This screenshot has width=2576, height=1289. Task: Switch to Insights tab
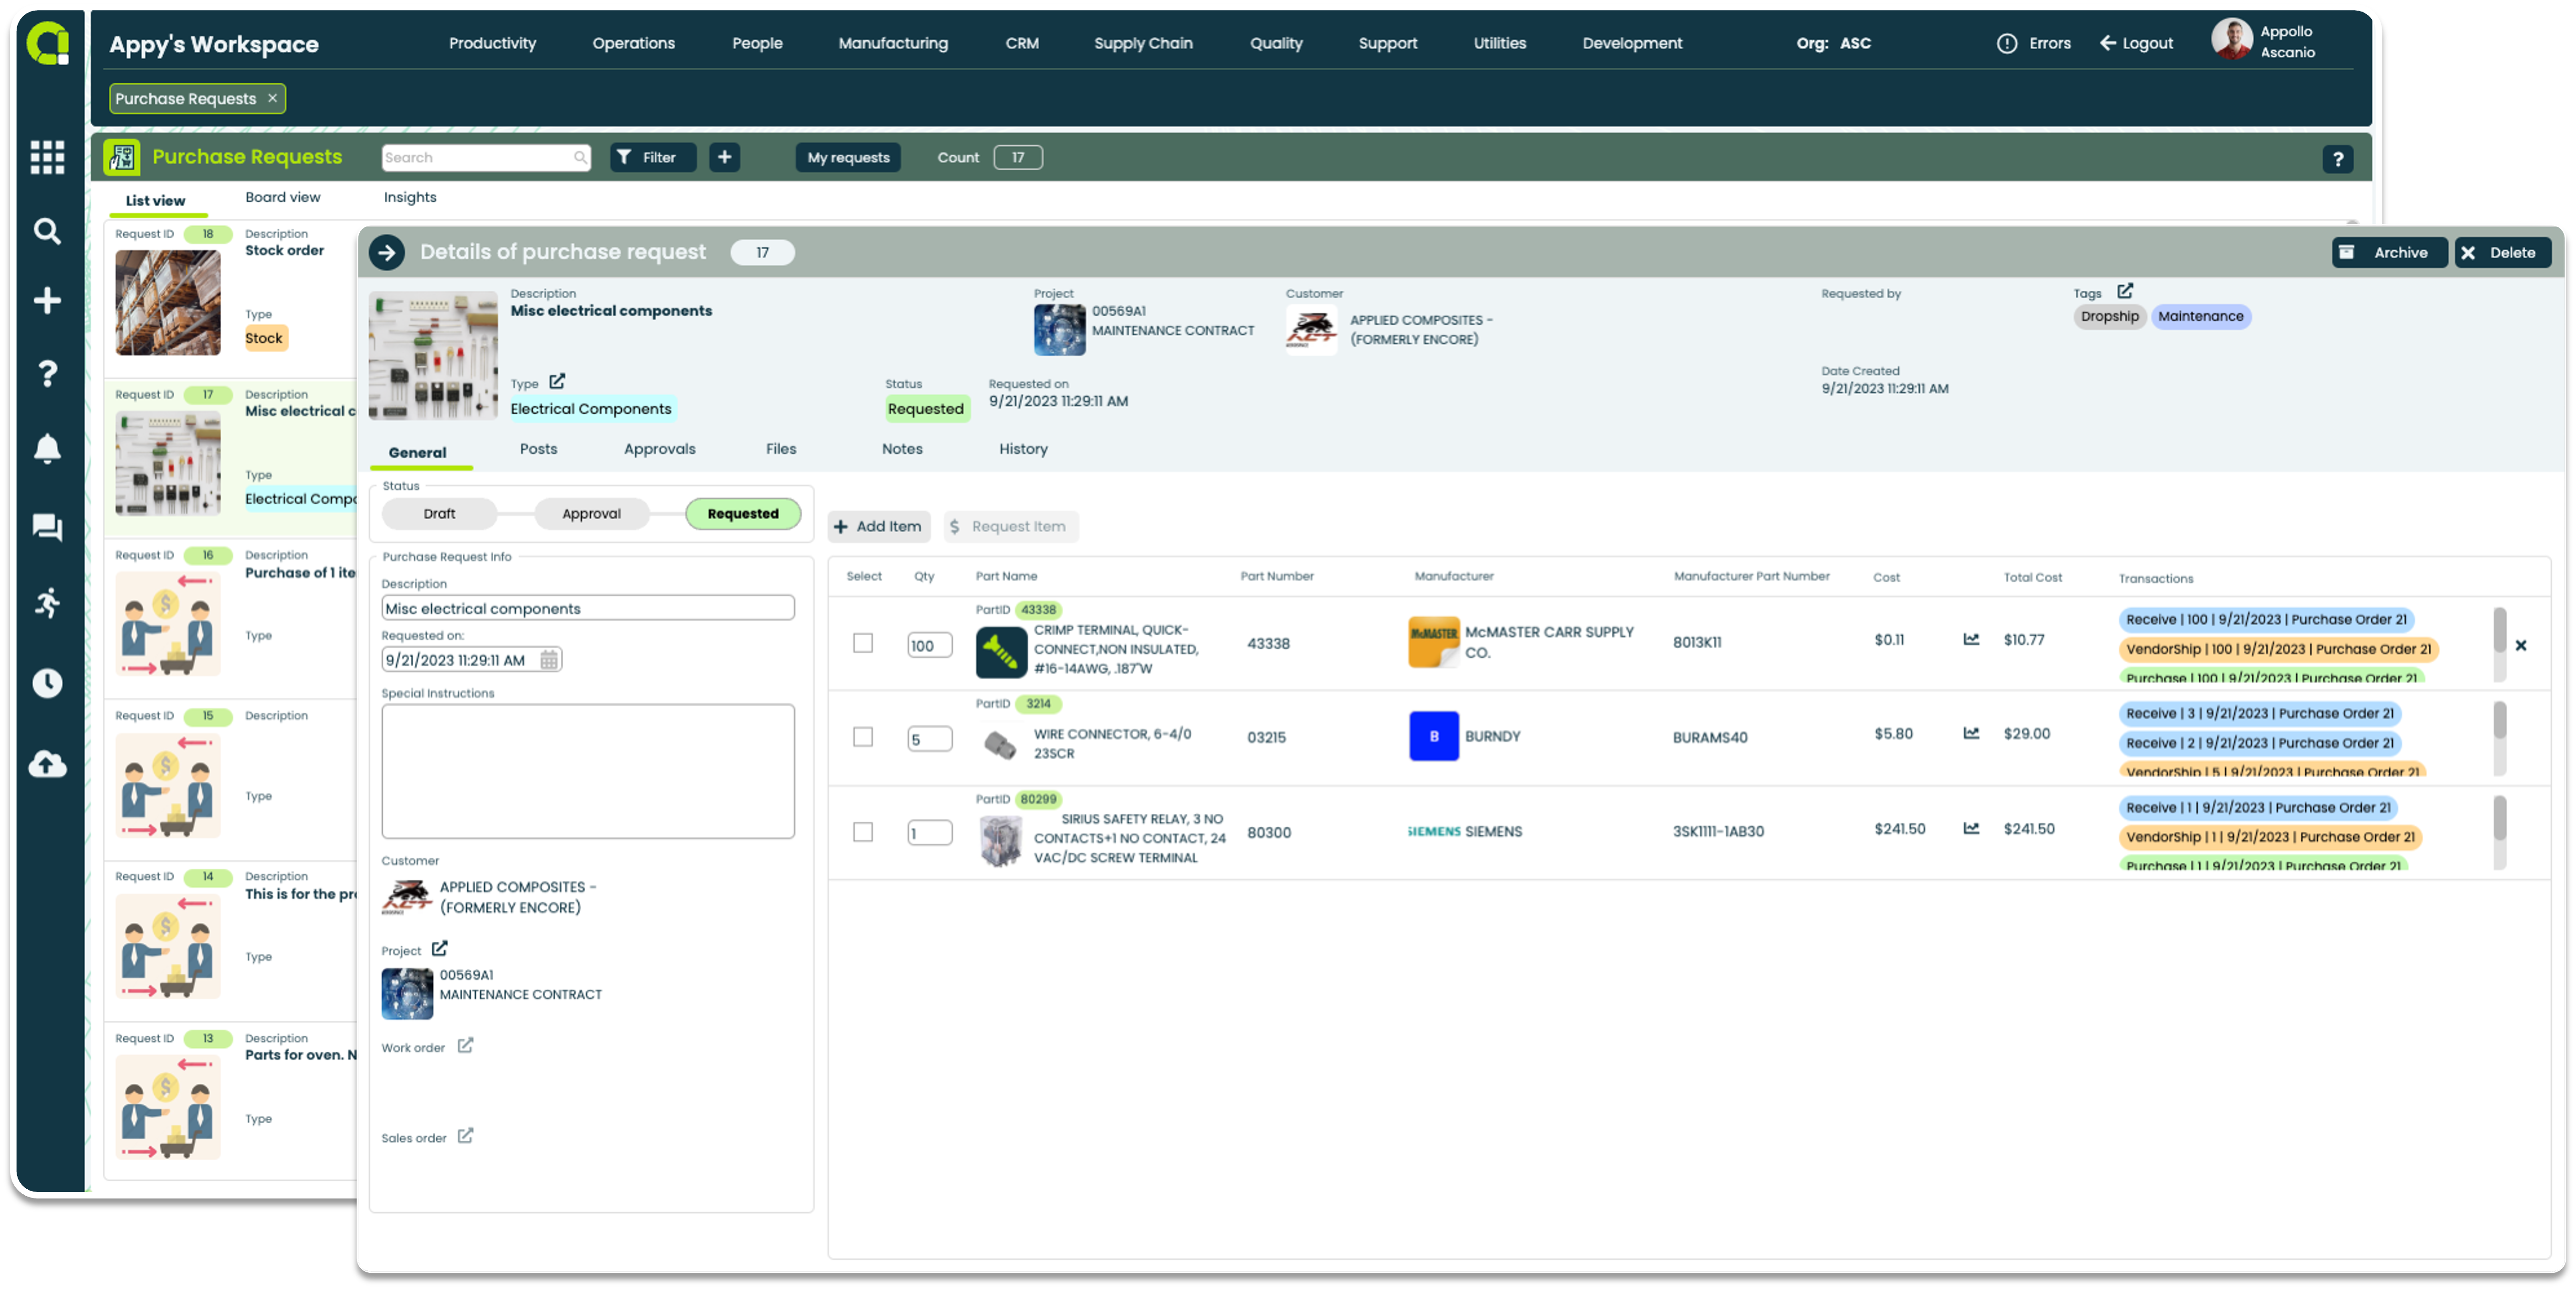click(410, 197)
